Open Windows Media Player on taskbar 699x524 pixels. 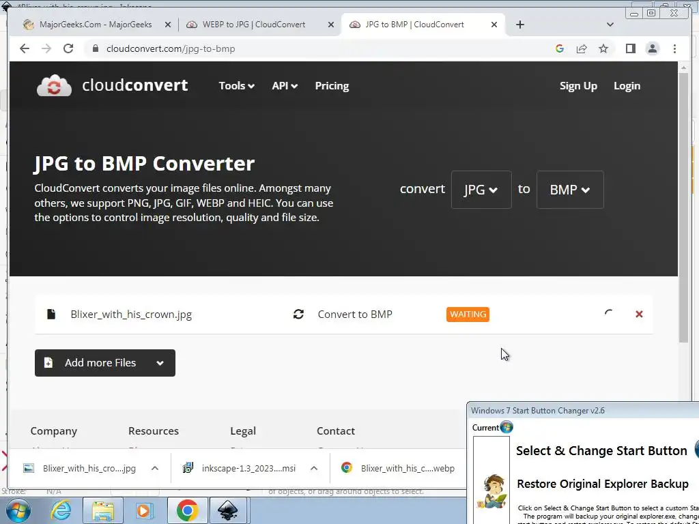click(144, 510)
